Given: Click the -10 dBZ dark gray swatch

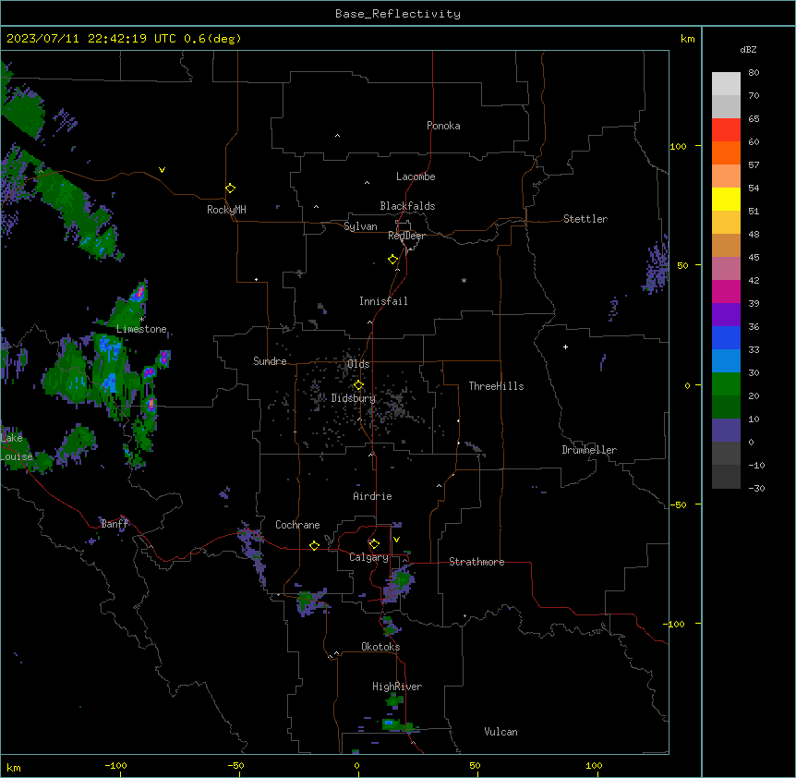Looking at the screenshot, I should click(726, 477).
